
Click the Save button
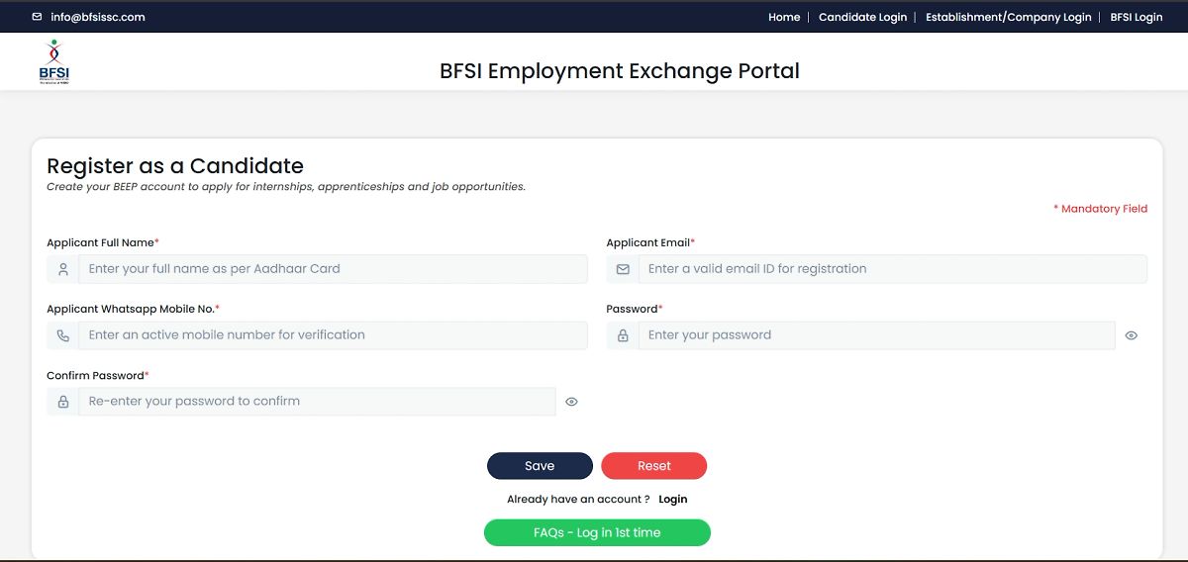(x=540, y=466)
